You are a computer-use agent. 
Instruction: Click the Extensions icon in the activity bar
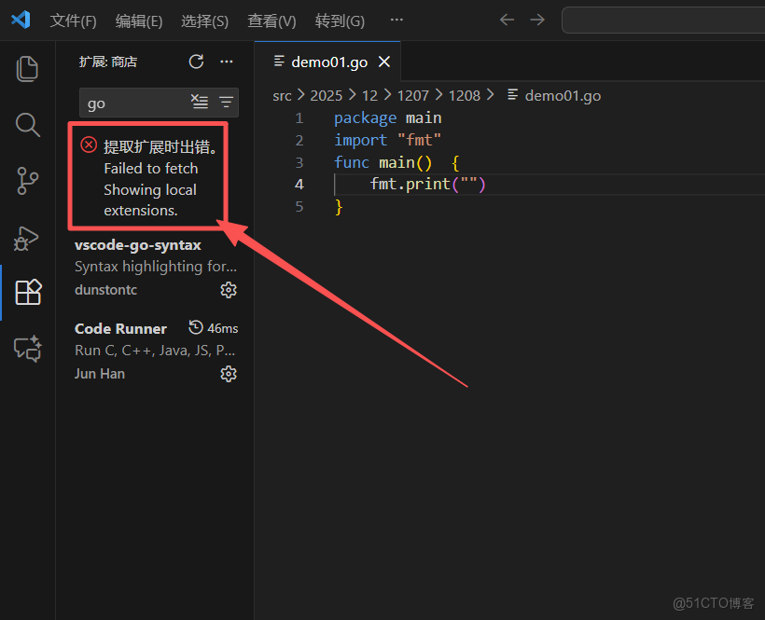coord(27,292)
